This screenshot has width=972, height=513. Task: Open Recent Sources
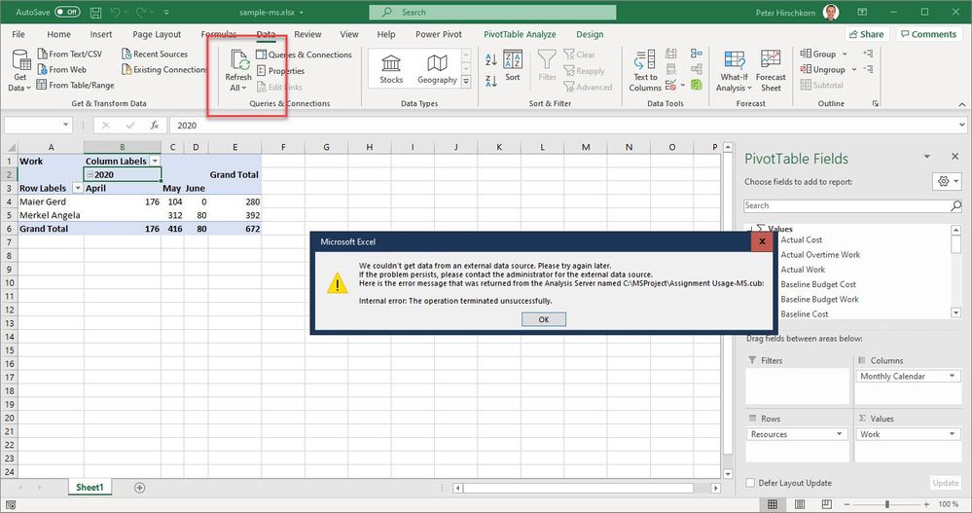[x=155, y=54]
